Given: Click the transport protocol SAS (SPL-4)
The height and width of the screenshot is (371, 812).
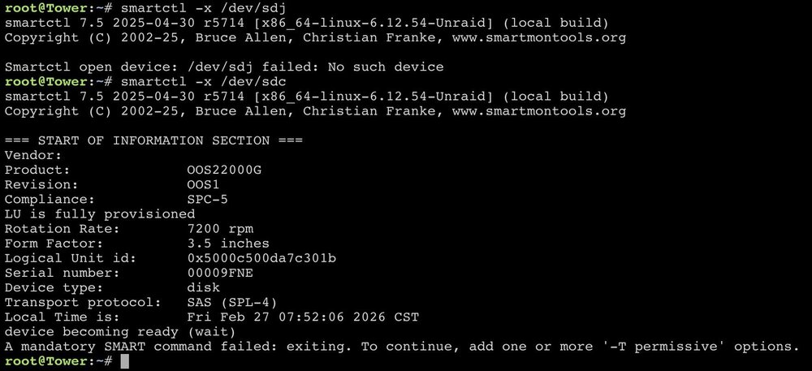Looking at the screenshot, I should (x=232, y=302).
